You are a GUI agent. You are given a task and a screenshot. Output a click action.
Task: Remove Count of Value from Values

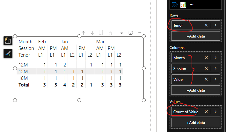pos(206,112)
